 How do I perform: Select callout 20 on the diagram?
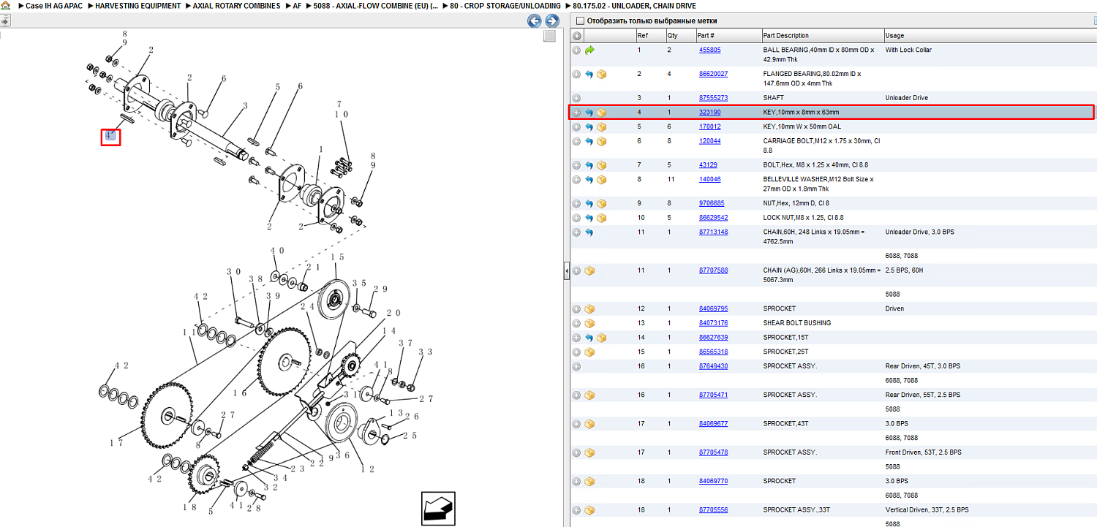click(x=393, y=313)
